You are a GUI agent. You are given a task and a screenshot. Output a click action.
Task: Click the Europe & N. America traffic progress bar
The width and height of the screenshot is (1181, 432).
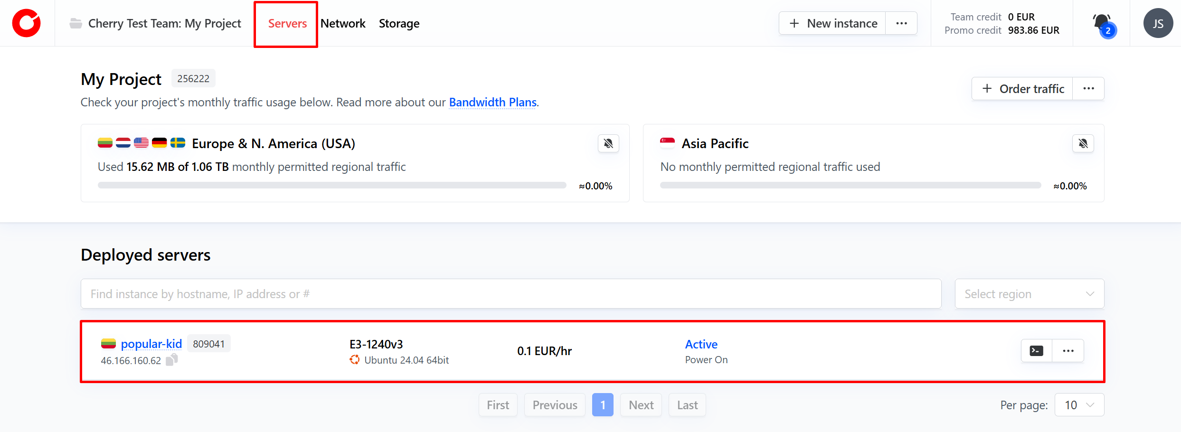[x=331, y=185]
